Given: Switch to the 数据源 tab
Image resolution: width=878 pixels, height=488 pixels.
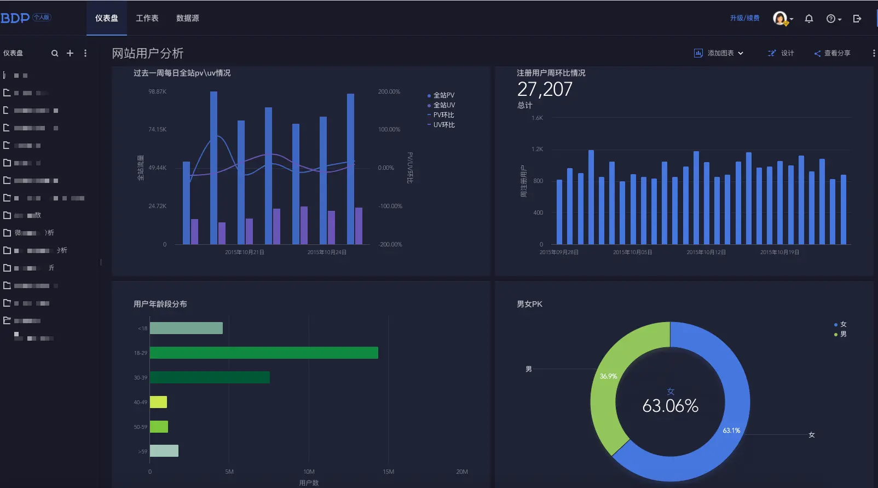Looking at the screenshot, I should click(188, 18).
